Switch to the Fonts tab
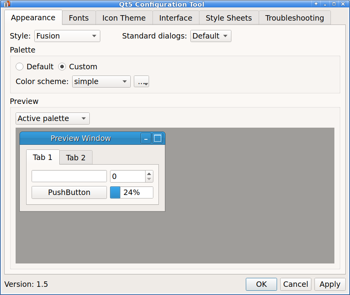The height and width of the screenshot is (295, 350). (x=78, y=18)
